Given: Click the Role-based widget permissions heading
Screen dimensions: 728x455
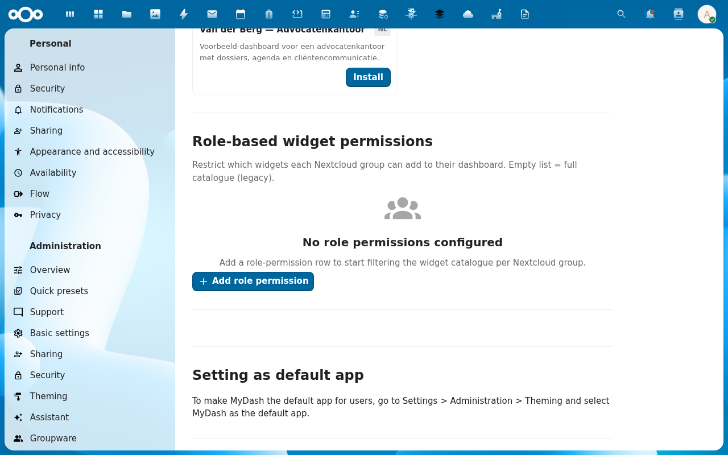Looking at the screenshot, I should coord(312,142).
